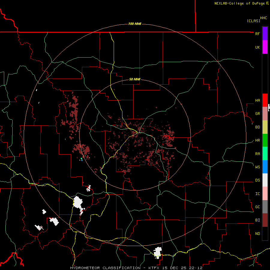Click the BI legend label

pos(257,220)
